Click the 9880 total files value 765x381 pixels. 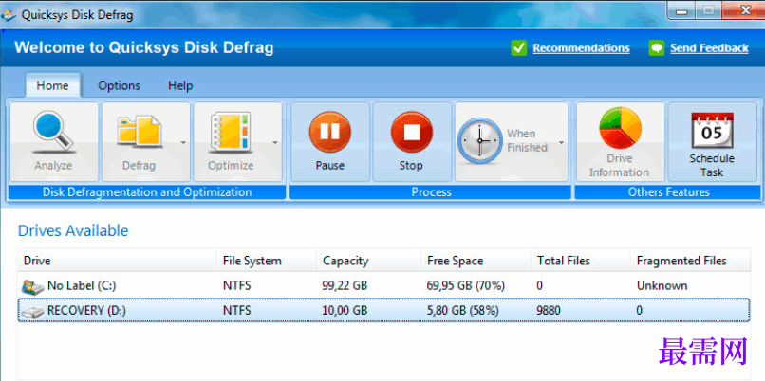549,310
